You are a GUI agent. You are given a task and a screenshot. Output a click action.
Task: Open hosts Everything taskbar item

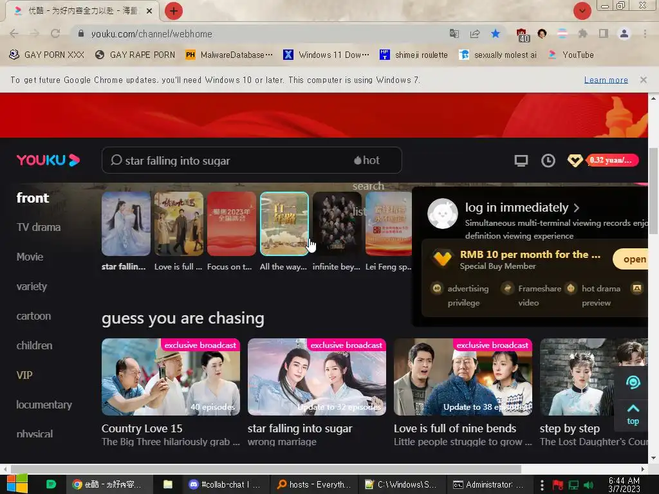coord(314,484)
